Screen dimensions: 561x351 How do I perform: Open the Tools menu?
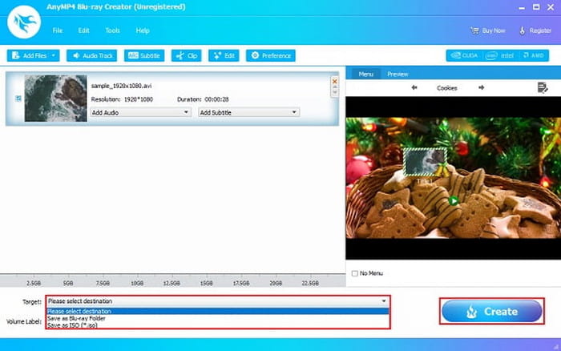pyautogui.click(x=112, y=30)
